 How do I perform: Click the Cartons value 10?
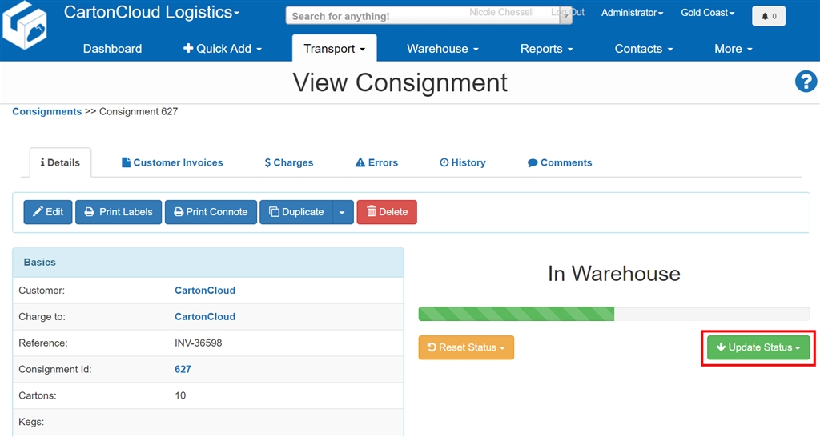(180, 395)
